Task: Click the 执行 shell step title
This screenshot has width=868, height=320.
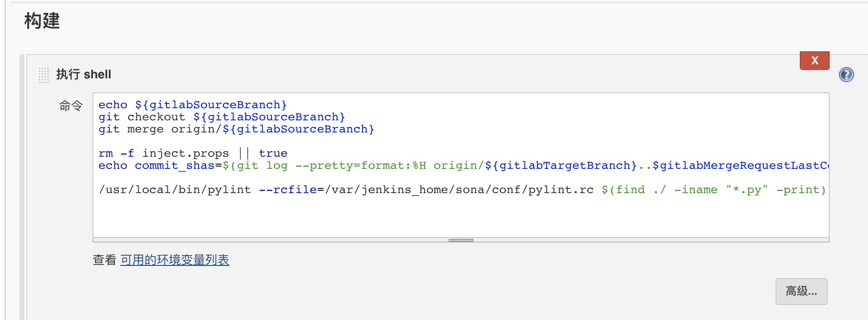Action: 84,75
